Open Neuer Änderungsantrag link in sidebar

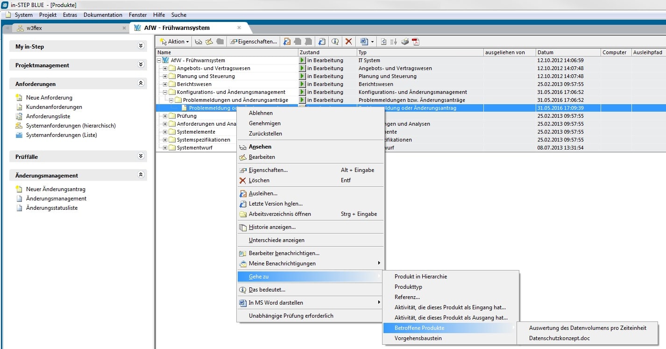tap(56, 189)
